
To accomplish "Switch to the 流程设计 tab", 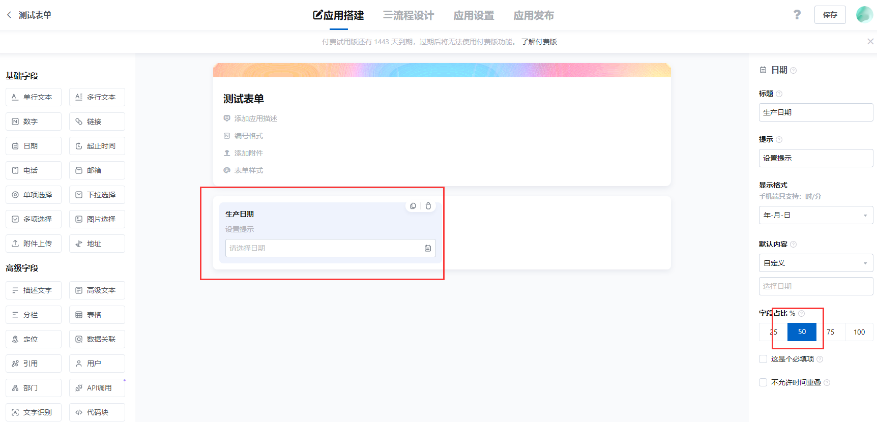I will [x=408, y=15].
